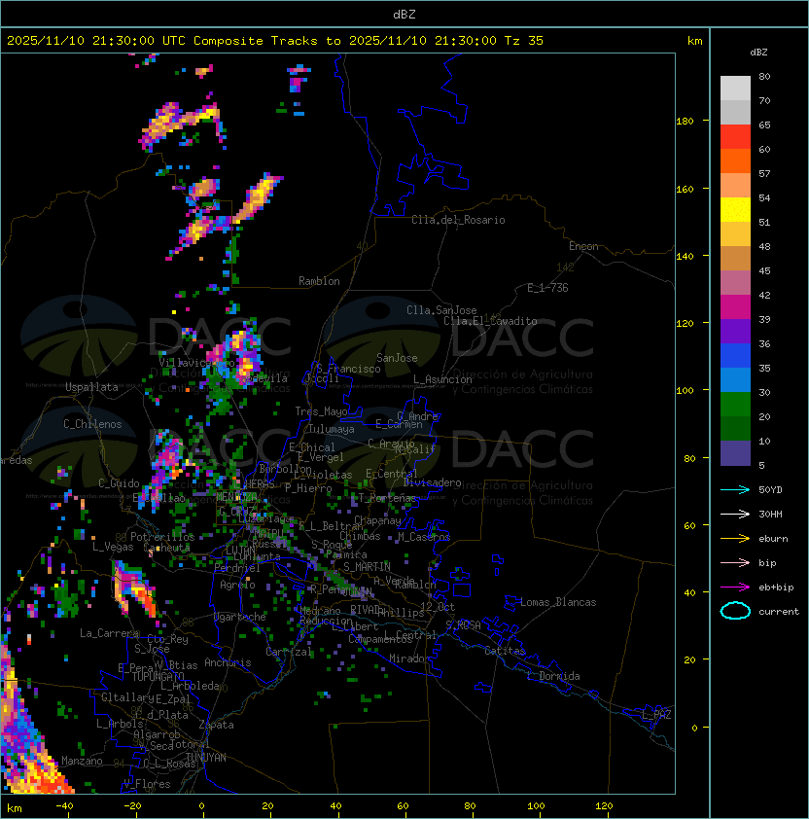Viewport: 809px width, 819px height.
Task: Click the 'Tulumaya' map label
Action: (x=332, y=429)
